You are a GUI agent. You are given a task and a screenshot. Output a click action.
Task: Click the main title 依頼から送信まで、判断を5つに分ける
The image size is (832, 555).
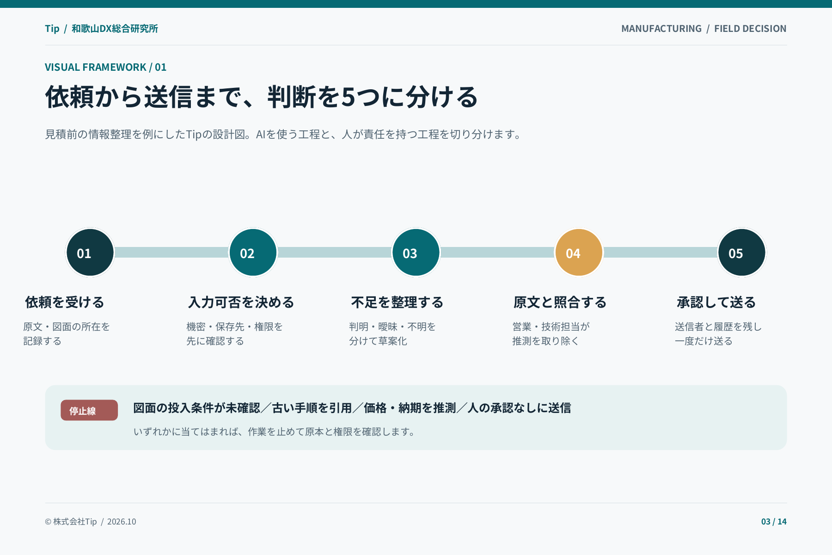coord(262,97)
